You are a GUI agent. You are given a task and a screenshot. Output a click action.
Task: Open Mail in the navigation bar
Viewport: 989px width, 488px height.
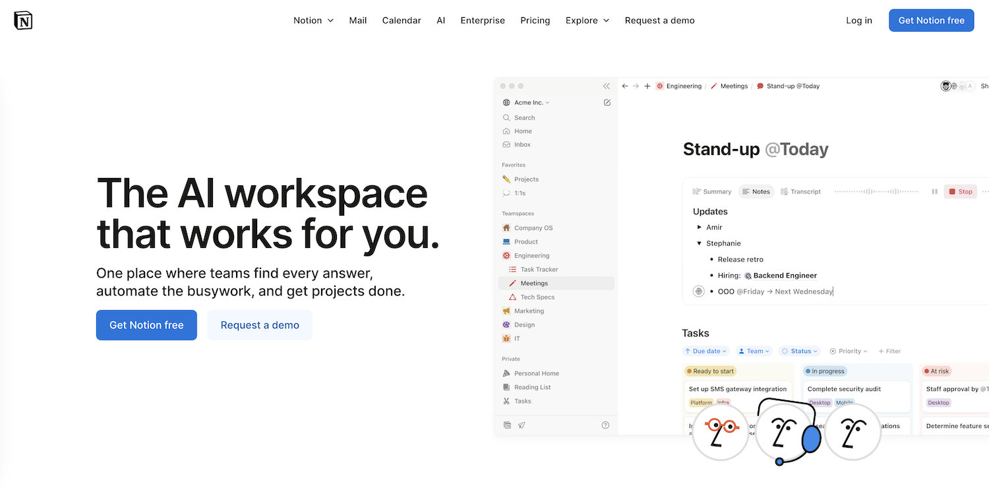tap(358, 20)
